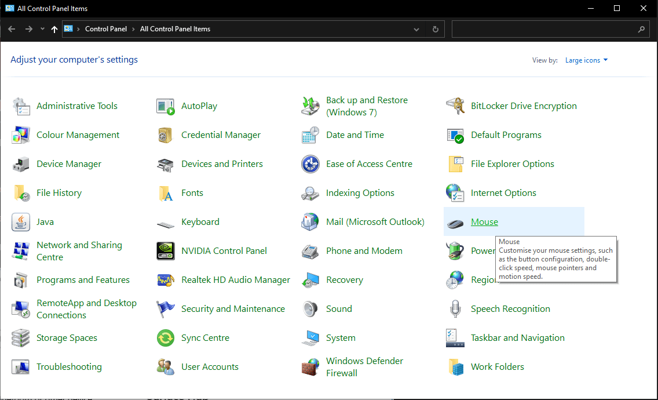
Task: Open the Device Manager icon
Action: pos(68,163)
